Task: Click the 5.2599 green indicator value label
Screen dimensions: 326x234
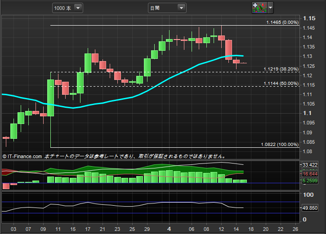Action: 310,181
